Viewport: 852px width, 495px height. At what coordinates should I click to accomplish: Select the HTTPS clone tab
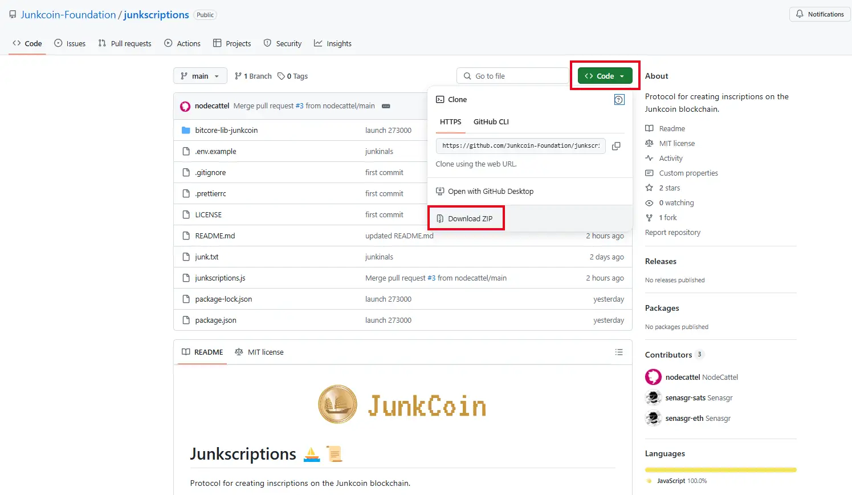(450, 122)
